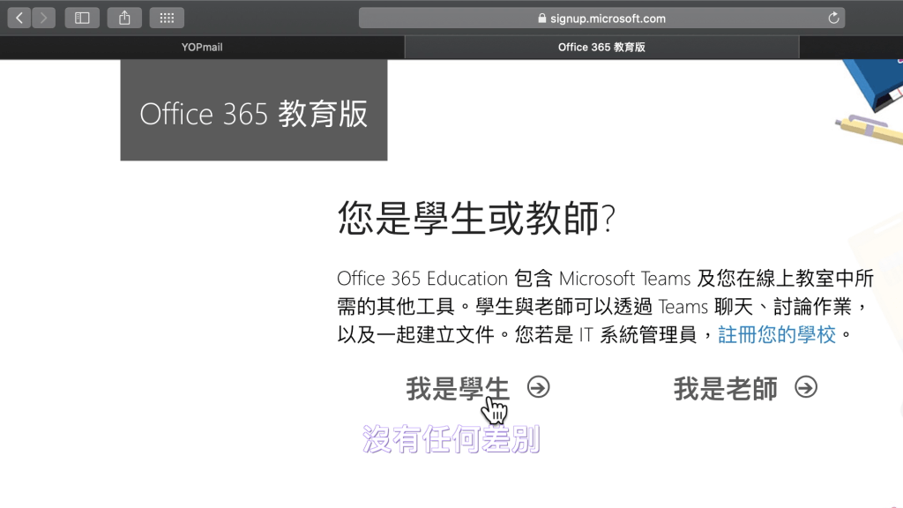Click the 您是學生或教師? heading
The image size is (903, 508).
tap(477, 219)
